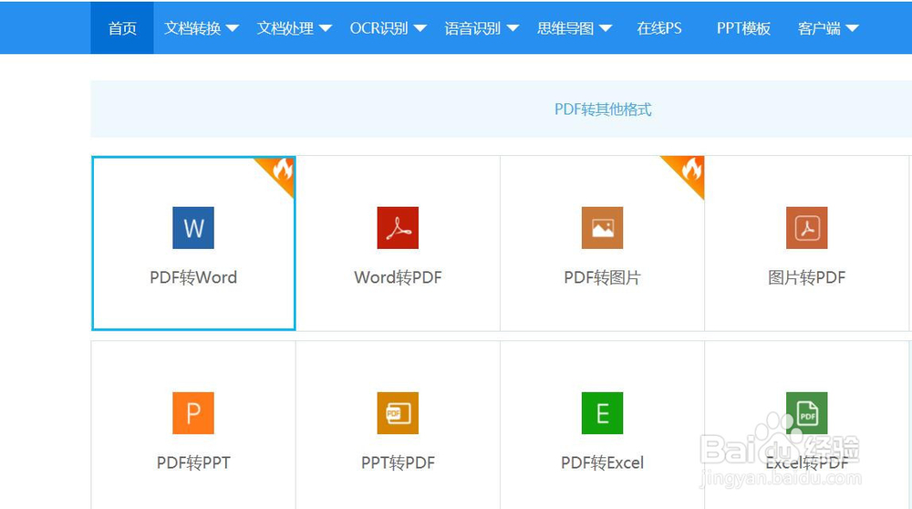The image size is (912, 509).
Task: Open the 在线PS page
Action: tap(659, 28)
